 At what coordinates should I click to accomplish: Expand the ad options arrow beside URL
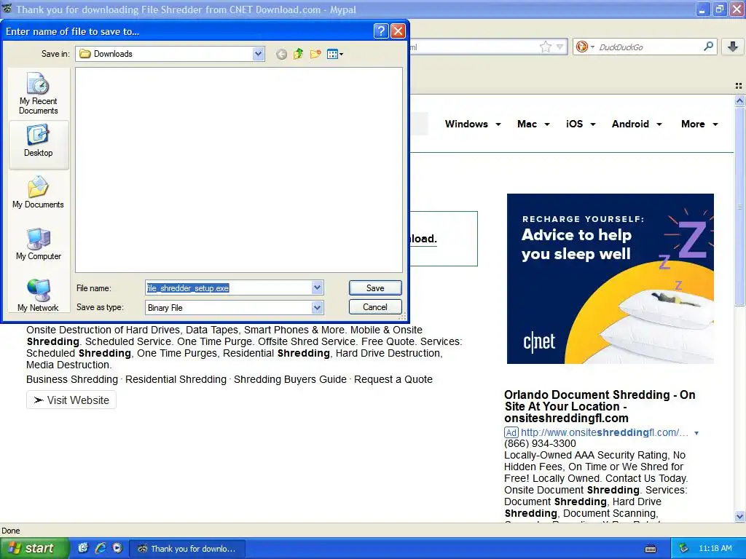tap(696, 433)
